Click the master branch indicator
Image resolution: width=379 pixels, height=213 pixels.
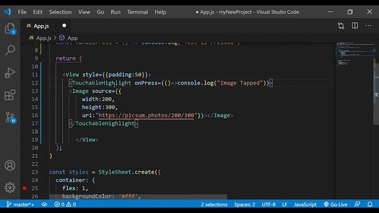click(20, 205)
